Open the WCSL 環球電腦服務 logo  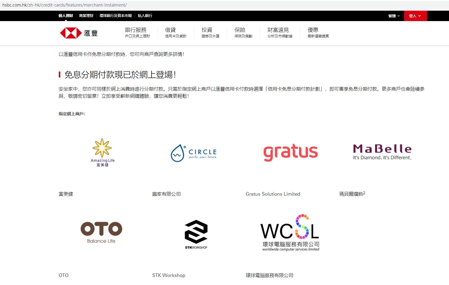point(290,233)
